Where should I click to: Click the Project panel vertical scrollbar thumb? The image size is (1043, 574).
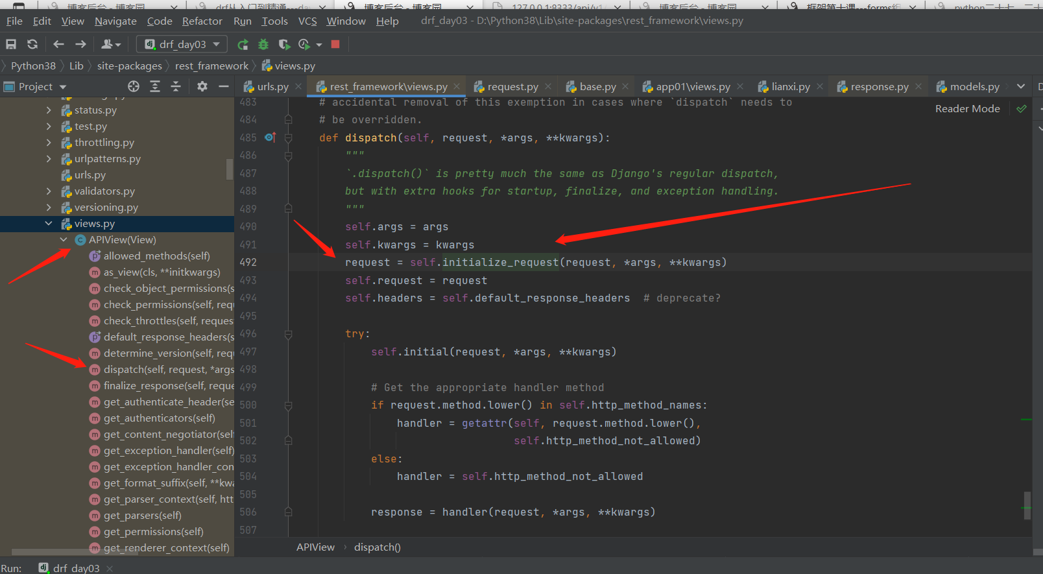230,169
